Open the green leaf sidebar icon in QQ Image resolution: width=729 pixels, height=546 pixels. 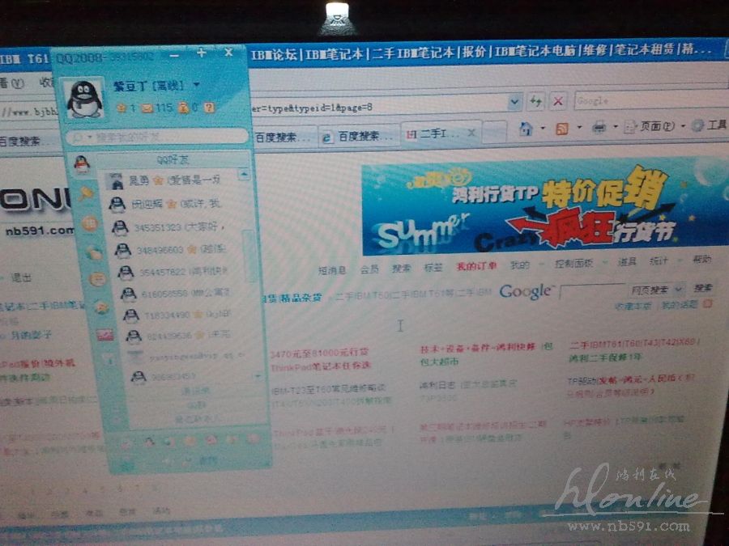click(x=95, y=253)
